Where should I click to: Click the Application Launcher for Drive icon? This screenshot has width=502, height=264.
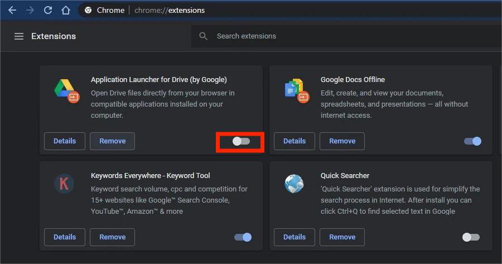tap(66, 91)
